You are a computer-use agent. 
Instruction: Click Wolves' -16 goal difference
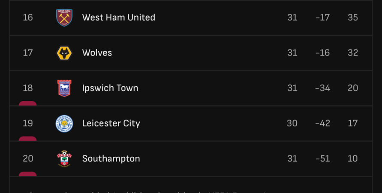322,53
